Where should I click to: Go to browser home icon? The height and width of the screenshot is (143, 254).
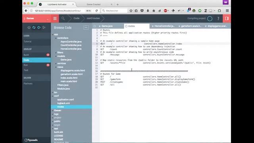pyautogui.click(x=154, y=11)
